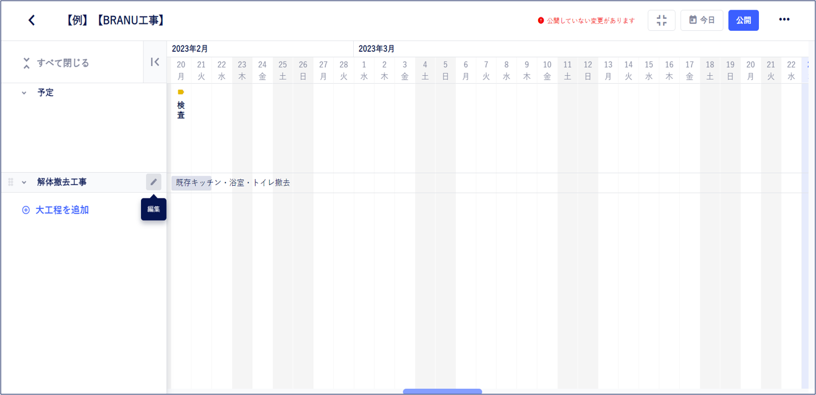816x395 pixels.
Task: Click the red unpublished changes warning icon
Action: click(541, 21)
